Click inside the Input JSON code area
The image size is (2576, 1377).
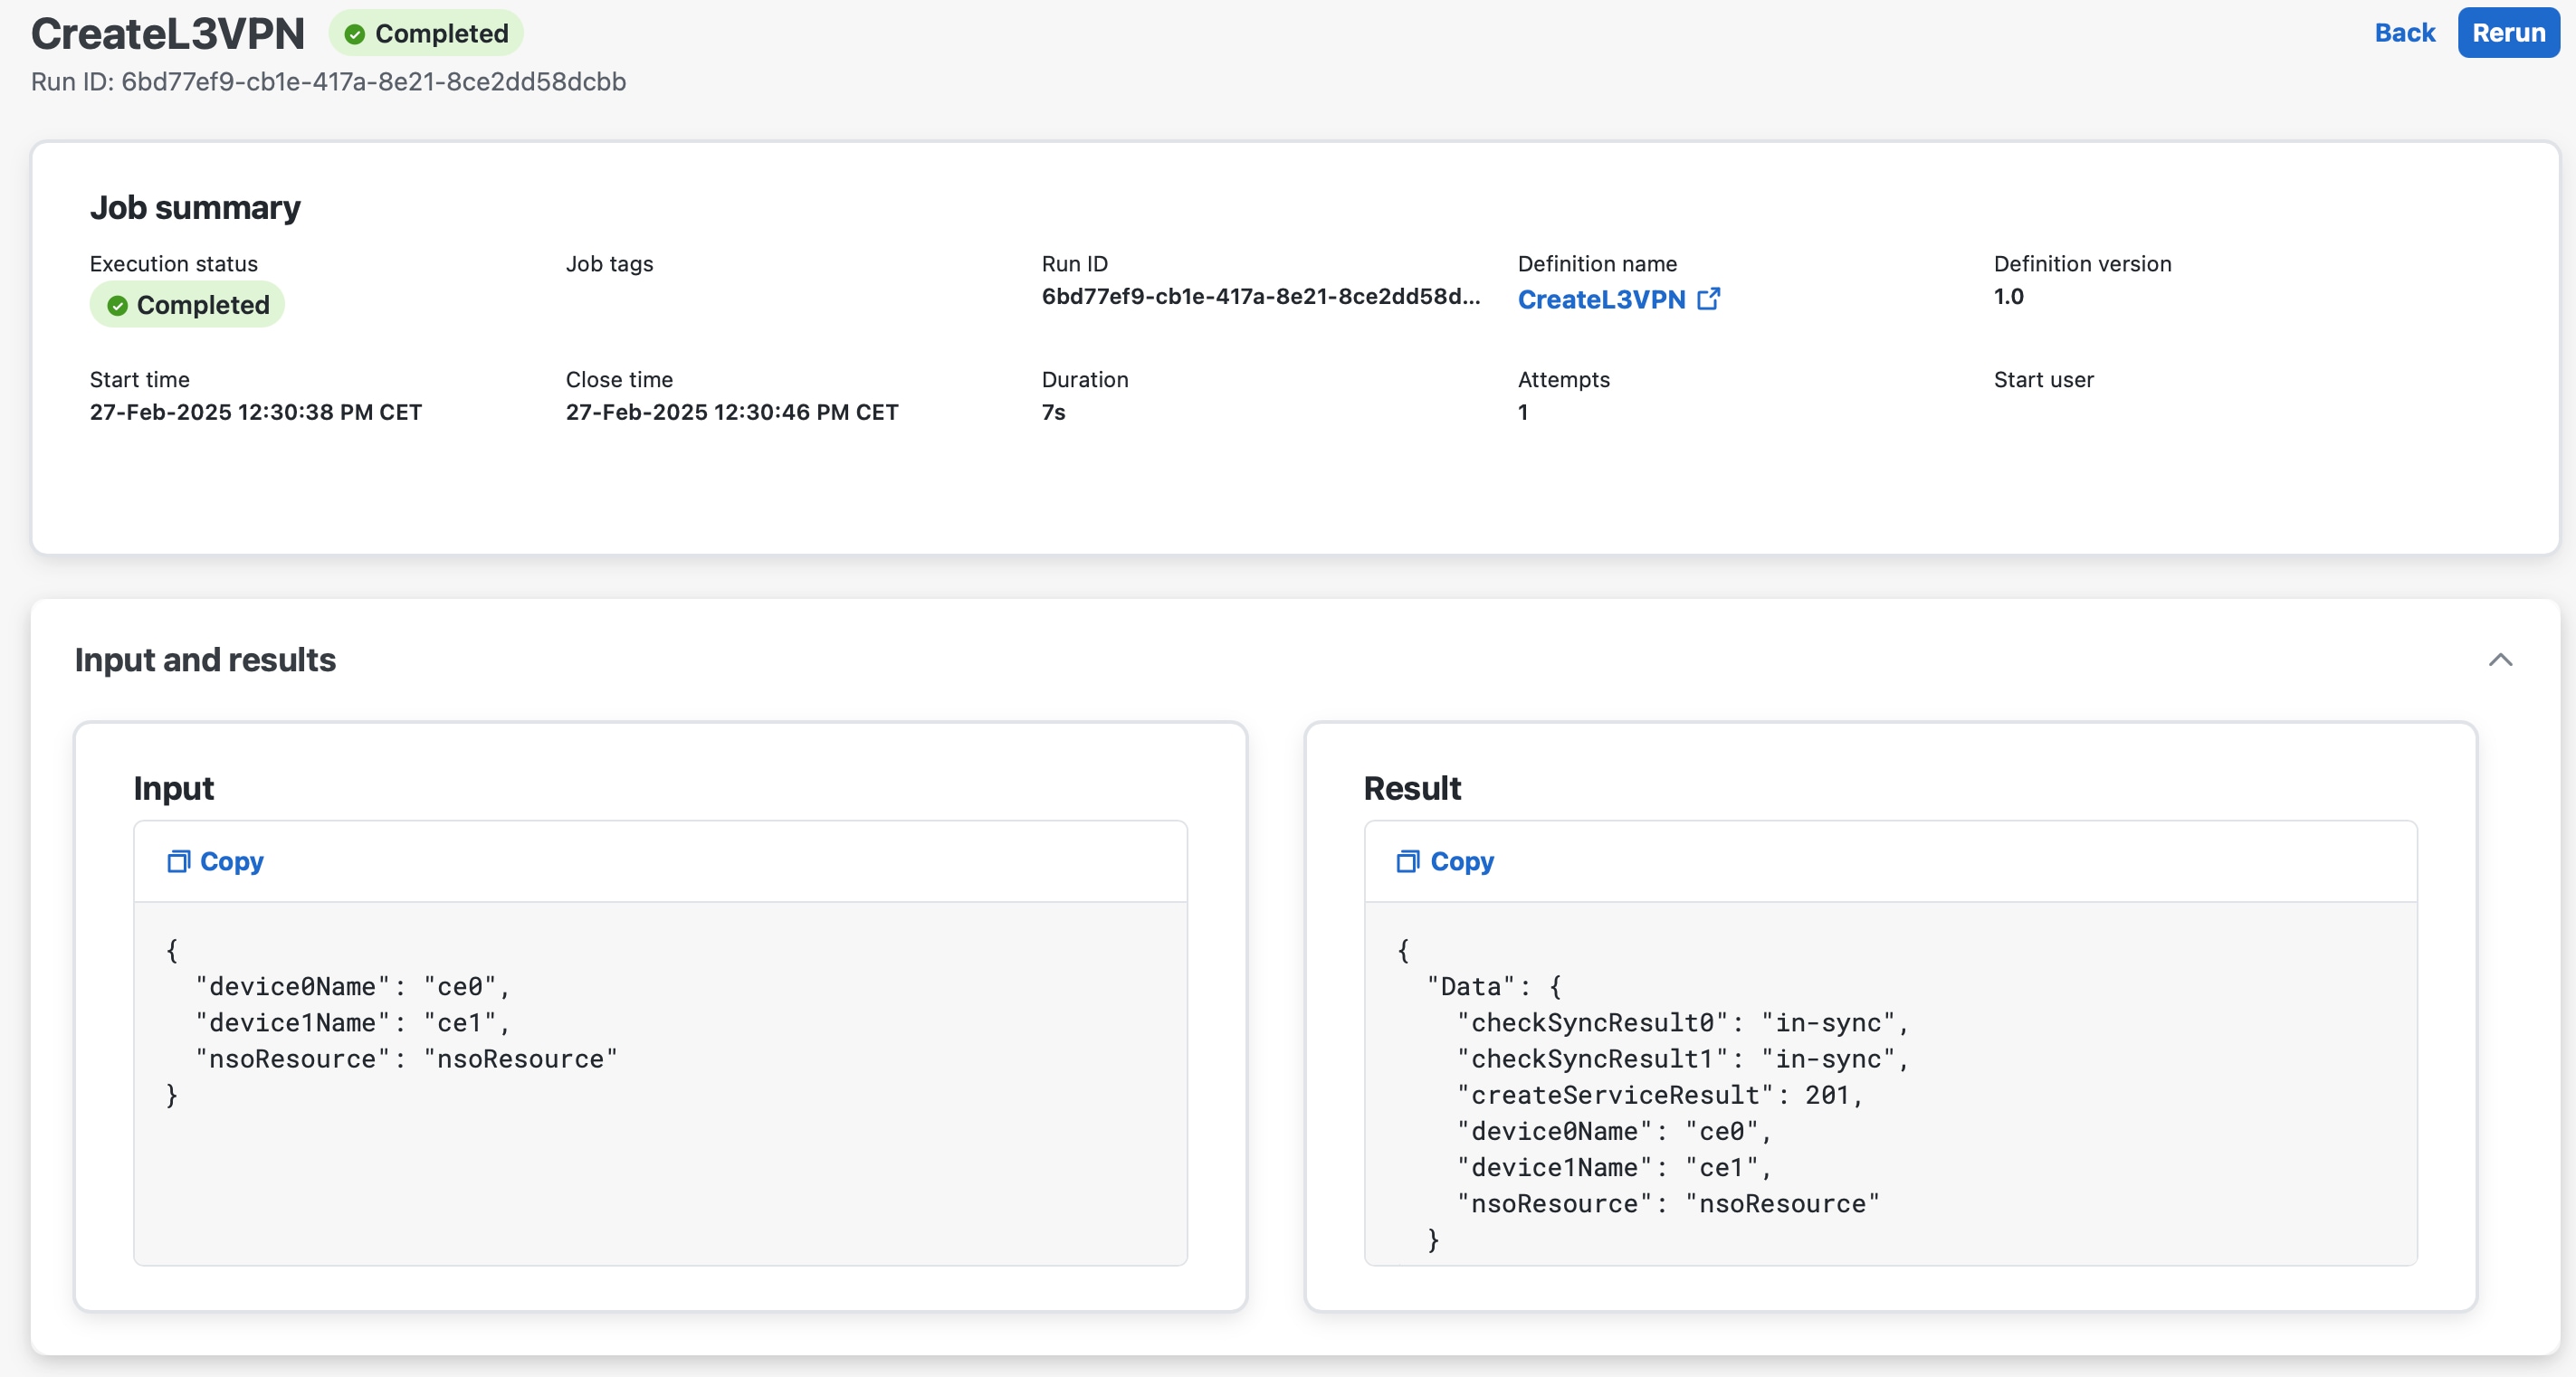[x=660, y=1149]
